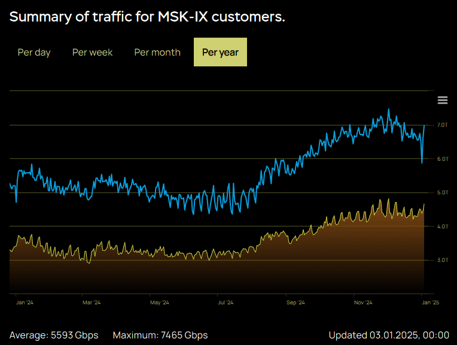
Task: Click the Sep '24 x-axis label
Action: (295, 303)
